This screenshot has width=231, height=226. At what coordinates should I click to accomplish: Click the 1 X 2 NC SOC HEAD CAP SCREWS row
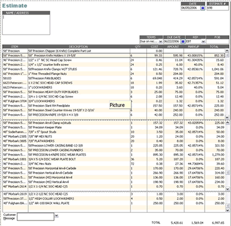(x=114, y=83)
